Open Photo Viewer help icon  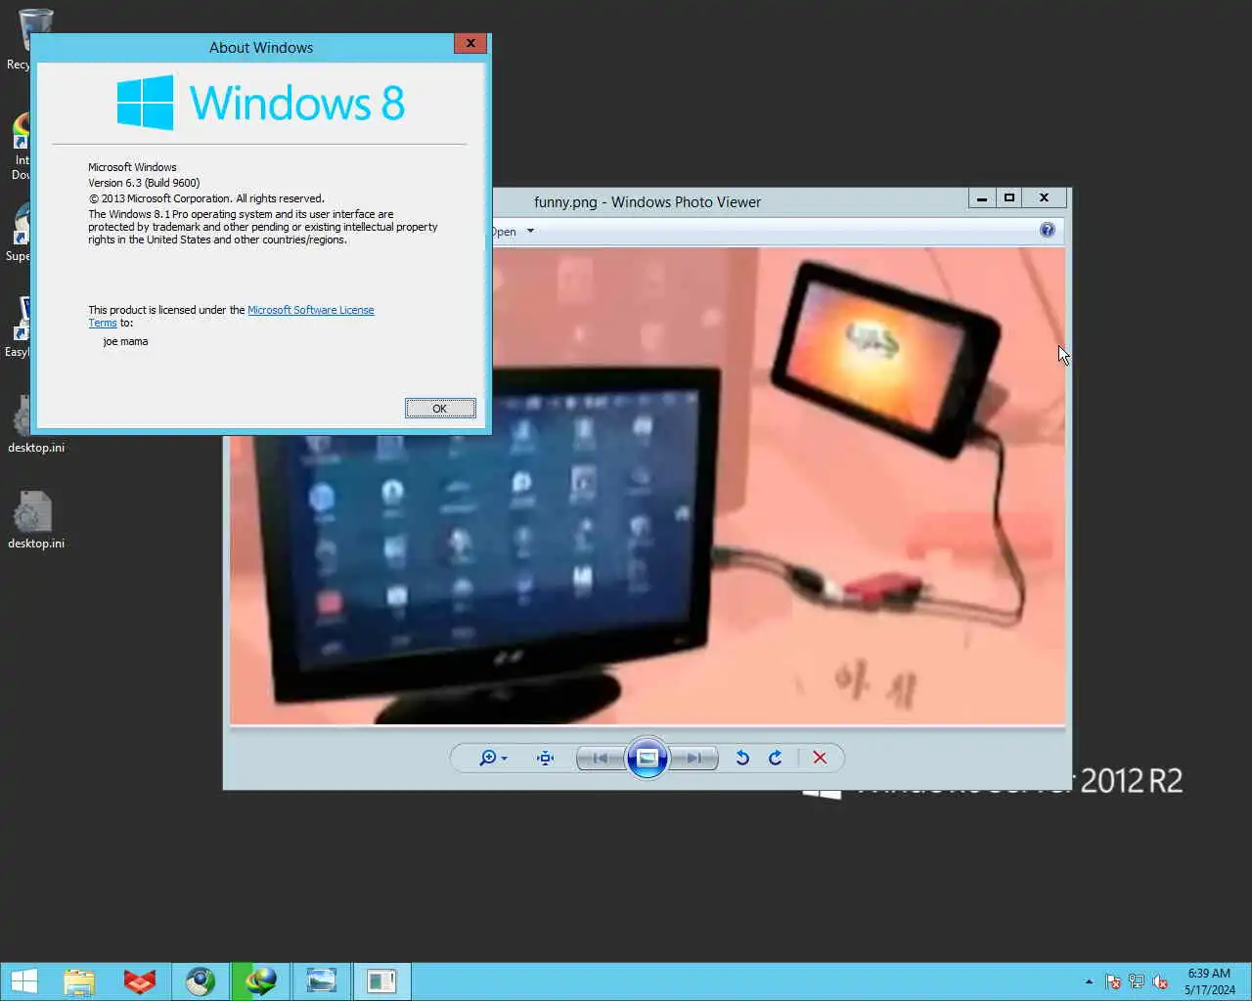[x=1047, y=230]
